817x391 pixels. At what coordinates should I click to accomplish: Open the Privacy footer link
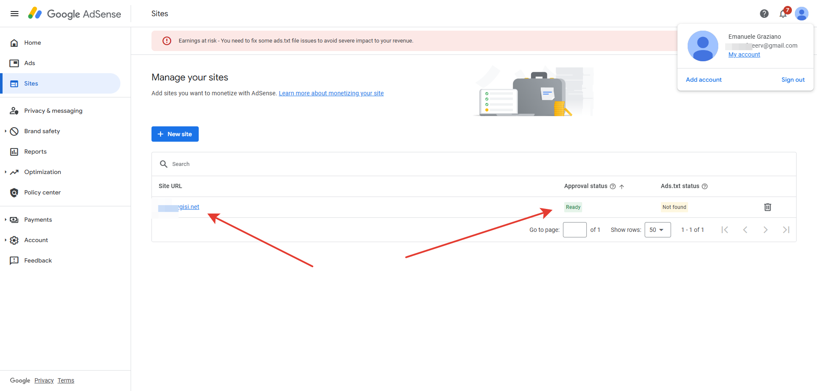[x=44, y=380]
